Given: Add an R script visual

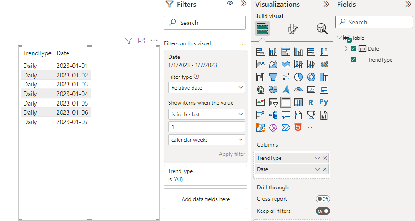Looking at the screenshot, I should pos(311,102).
